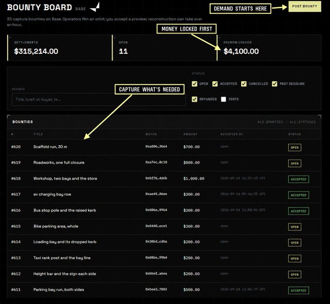Select 'Parking bay run, both sides'
The height and width of the screenshot is (304, 330).
[59, 290]
